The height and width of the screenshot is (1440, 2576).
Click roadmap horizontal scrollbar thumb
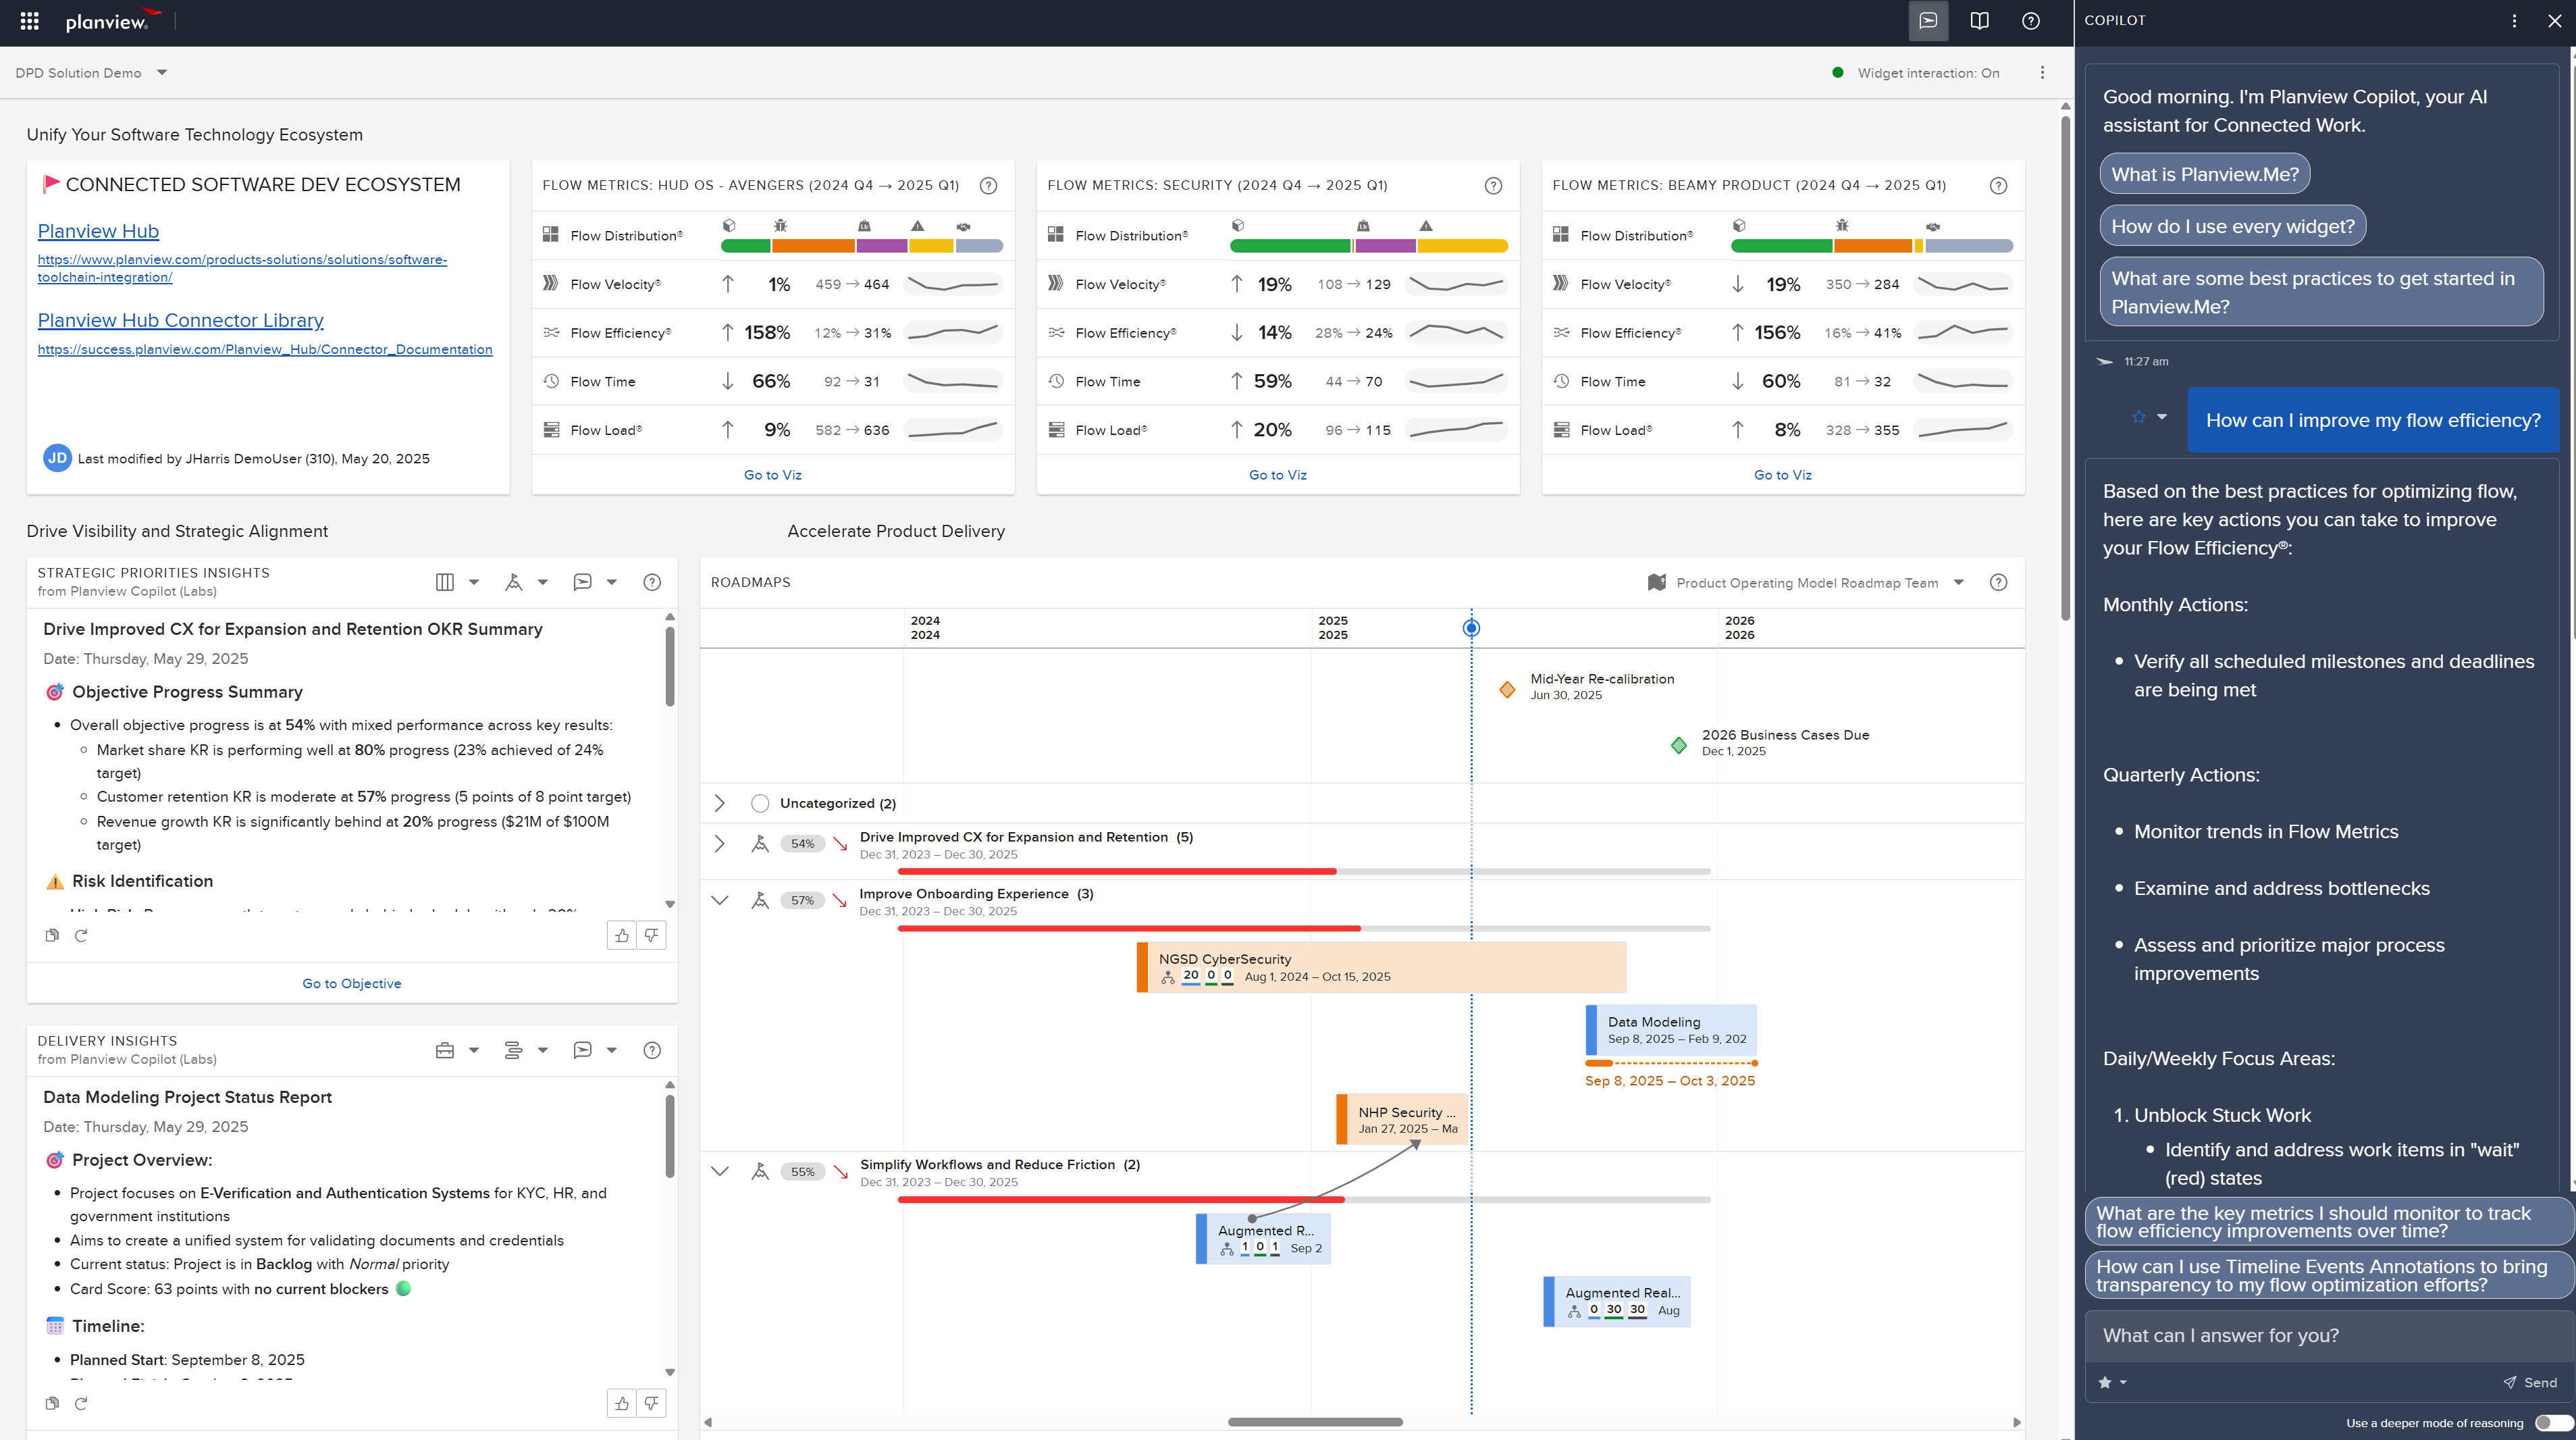[x=1315, y=1422]
